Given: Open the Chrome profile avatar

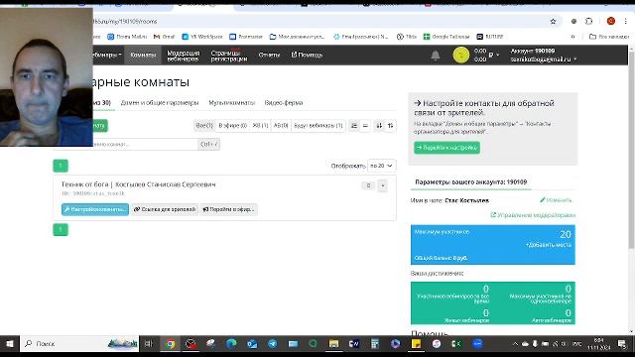Looking at the screenshot, I should pos(611,21).
